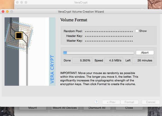
Task: Click Mount All Devices in VeraCrypt window
Action: pyautogui.click(x=65, y=108)
